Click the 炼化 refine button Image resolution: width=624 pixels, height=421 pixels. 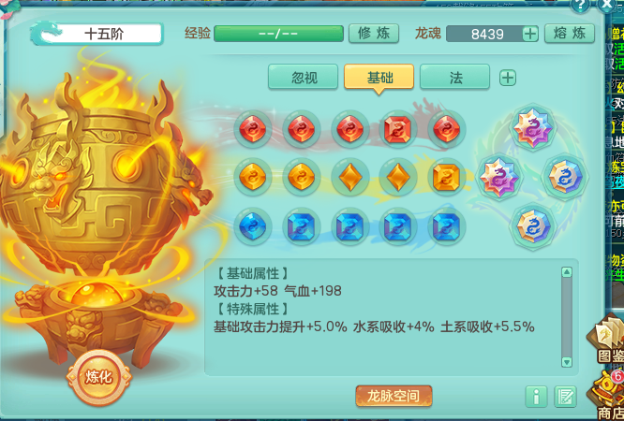tap(98, 376)
